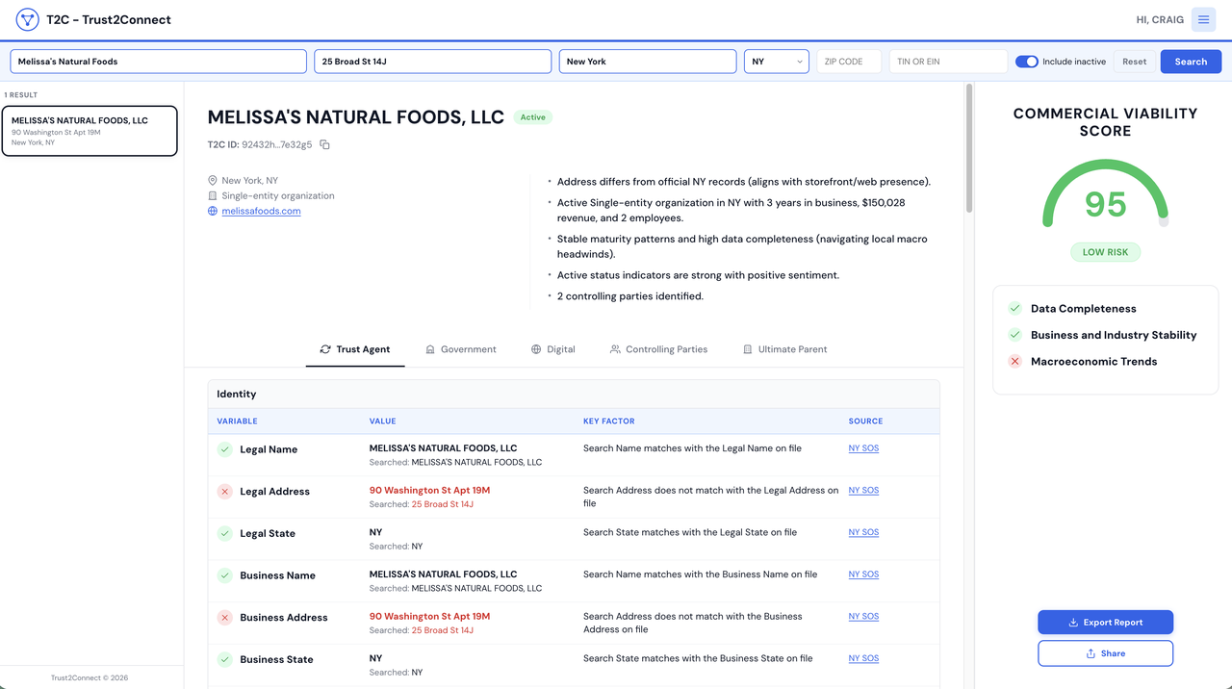This screenshot has width=1232, height=689.
Task: Select the MELISSA'S NATURAL FOODS, LLC result card
Action: 90,131
